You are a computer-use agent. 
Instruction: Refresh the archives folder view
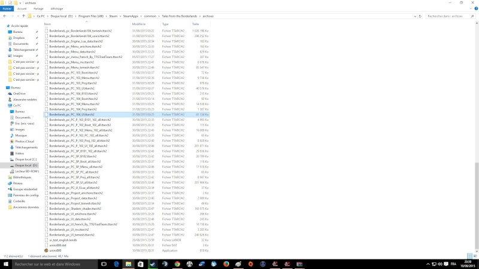click(420, 16)
